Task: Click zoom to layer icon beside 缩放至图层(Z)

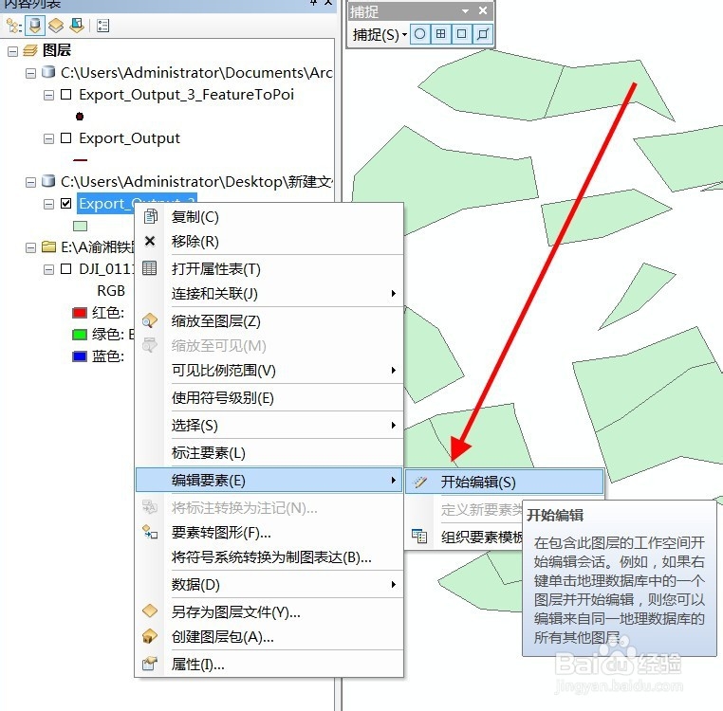Action: [x=149, y=320]
